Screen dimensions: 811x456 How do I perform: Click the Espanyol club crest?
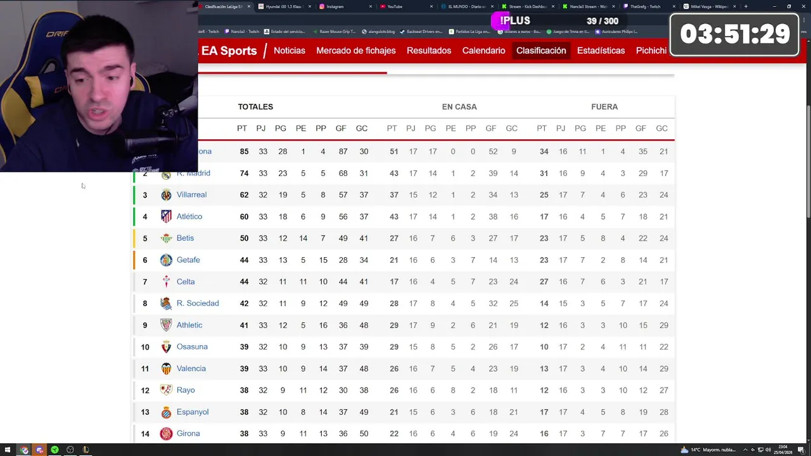coord(166,412)
